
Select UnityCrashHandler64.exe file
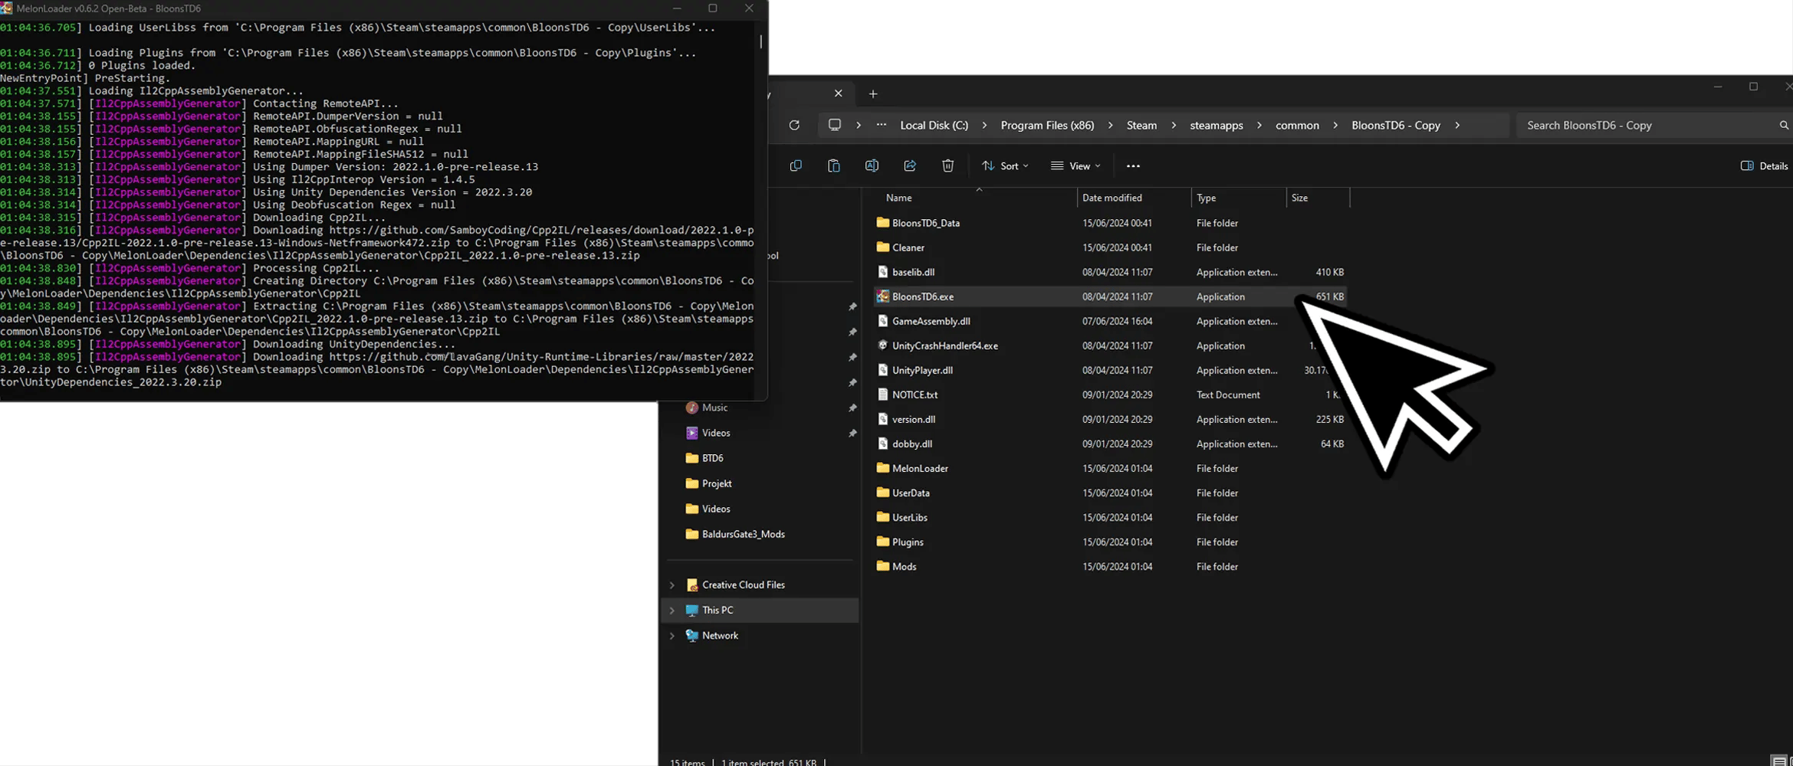click(x=944, y=345)
